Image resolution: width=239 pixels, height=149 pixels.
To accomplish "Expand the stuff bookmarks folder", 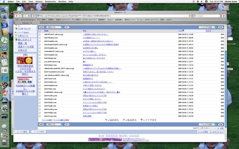I will (x=169, y=20).
